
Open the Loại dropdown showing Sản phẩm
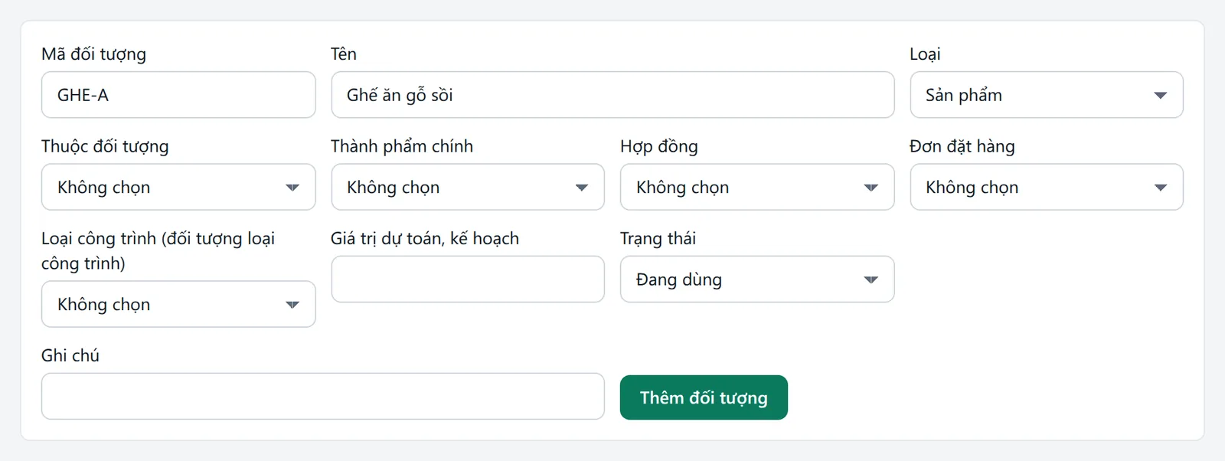(x=1047, y=95)
